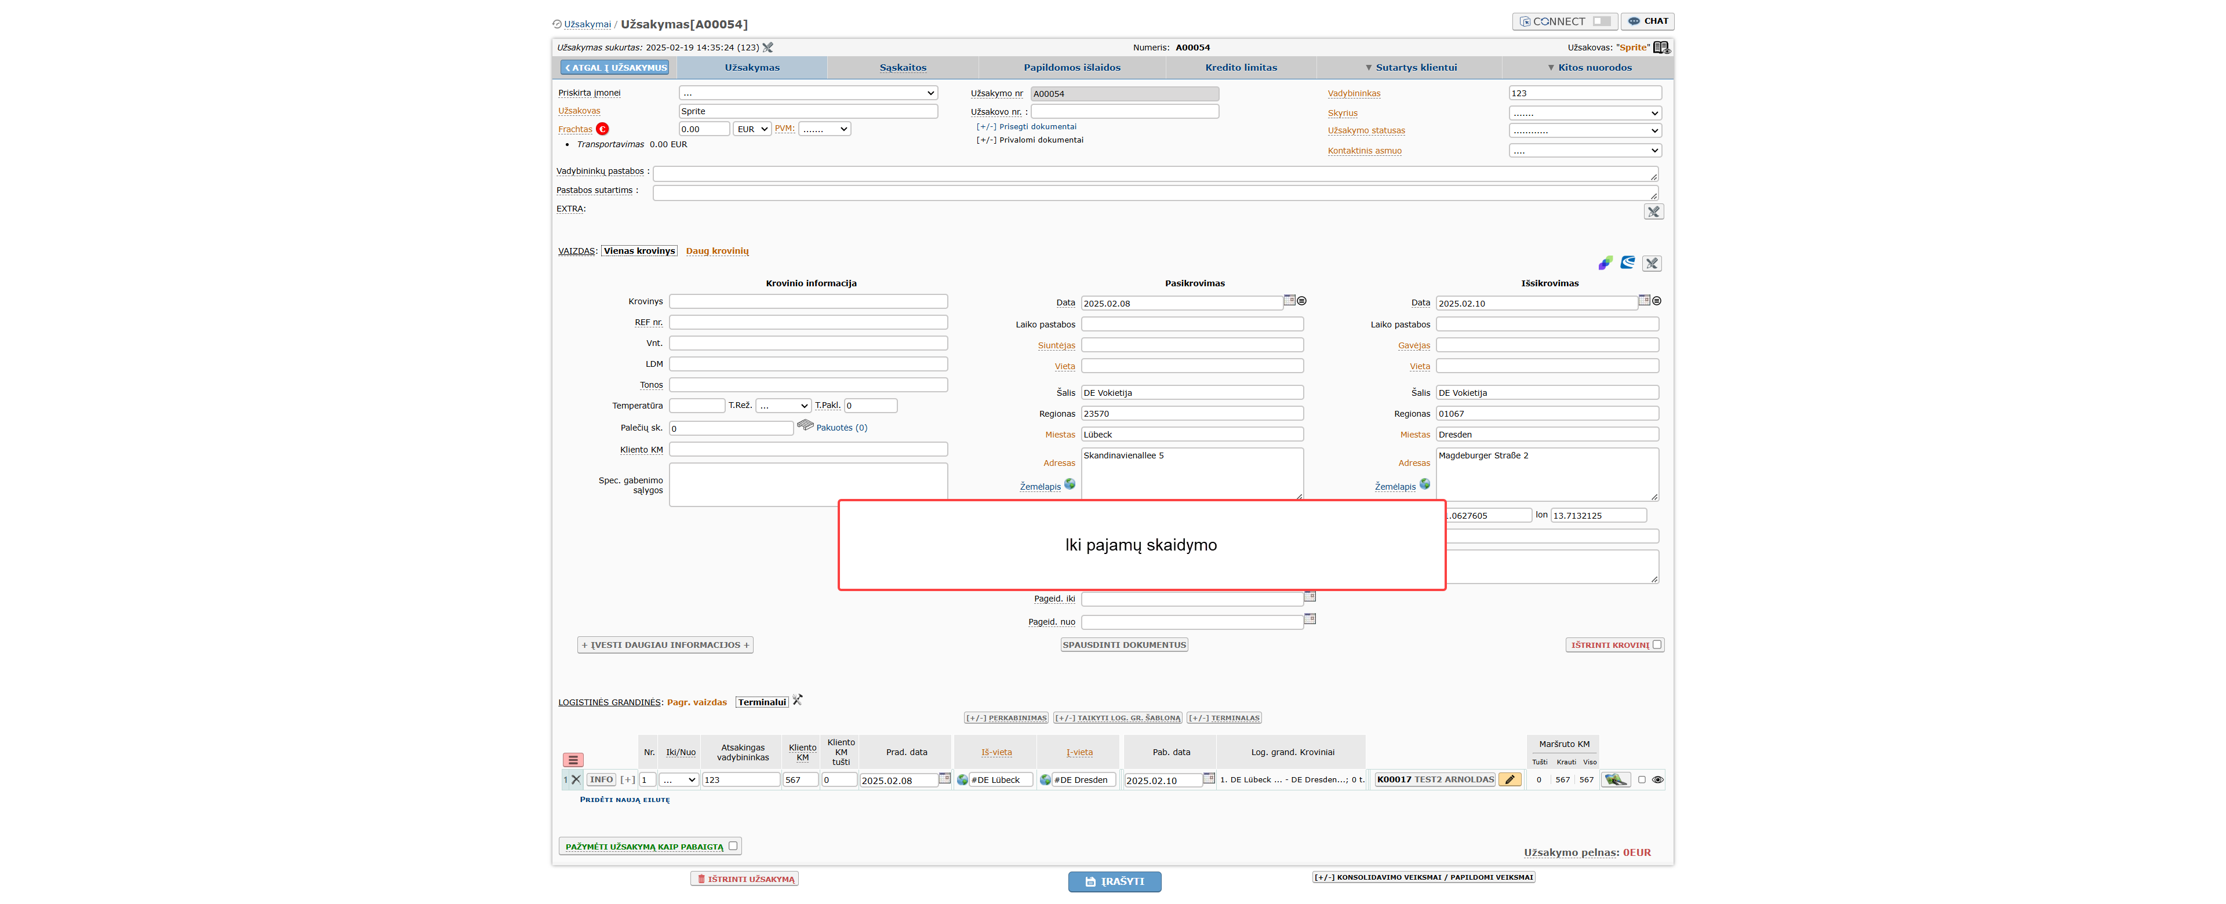
Task: Open the route map icon in logistics row
Action: (x=1615, y=779)
